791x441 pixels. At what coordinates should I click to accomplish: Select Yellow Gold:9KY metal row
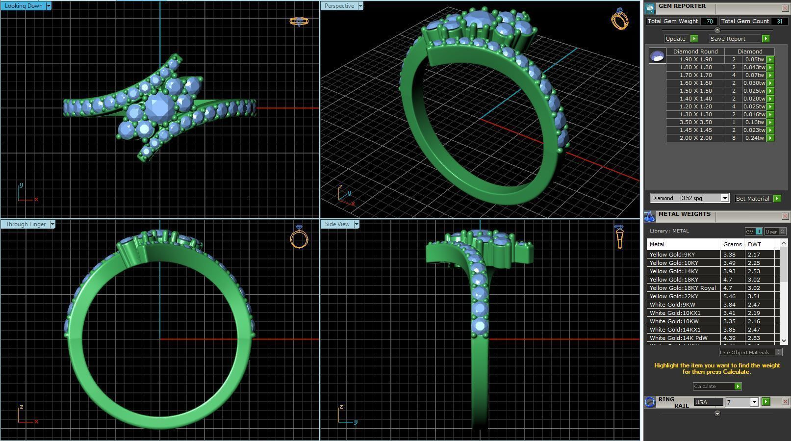click(x=713, y=255)
